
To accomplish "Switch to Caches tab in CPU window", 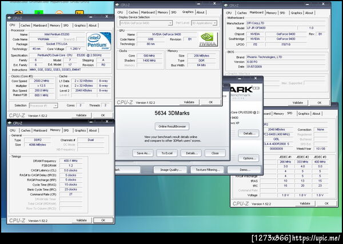I will [x=25, y=26].
